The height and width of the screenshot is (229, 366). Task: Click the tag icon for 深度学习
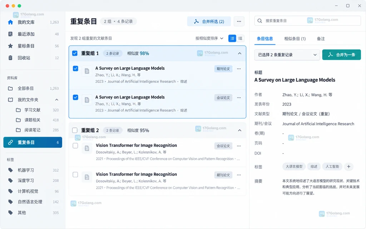[10, 180]
